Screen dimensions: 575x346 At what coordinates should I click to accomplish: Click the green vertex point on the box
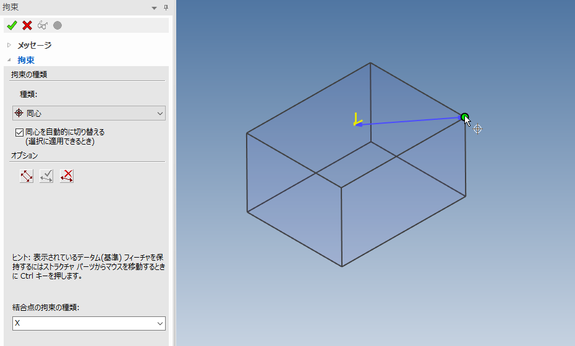[464, 116]
